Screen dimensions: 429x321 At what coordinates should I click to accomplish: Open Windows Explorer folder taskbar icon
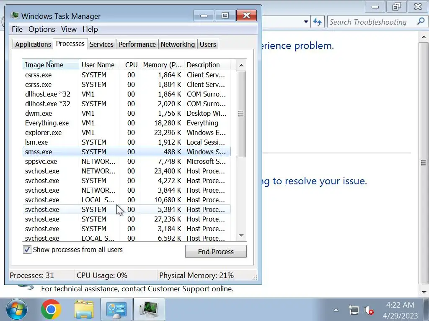tap(84, 310)
